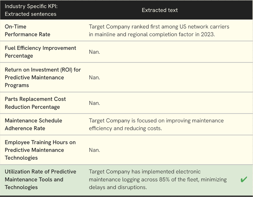Click 'Technologies' in the Employee Training label

point(21,158)
